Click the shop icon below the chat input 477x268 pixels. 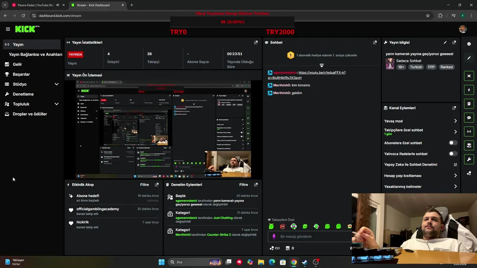287,248
